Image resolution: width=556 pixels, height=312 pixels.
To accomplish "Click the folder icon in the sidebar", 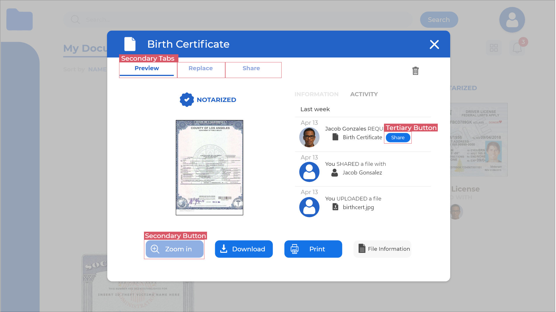I will (x=20, y=20).
